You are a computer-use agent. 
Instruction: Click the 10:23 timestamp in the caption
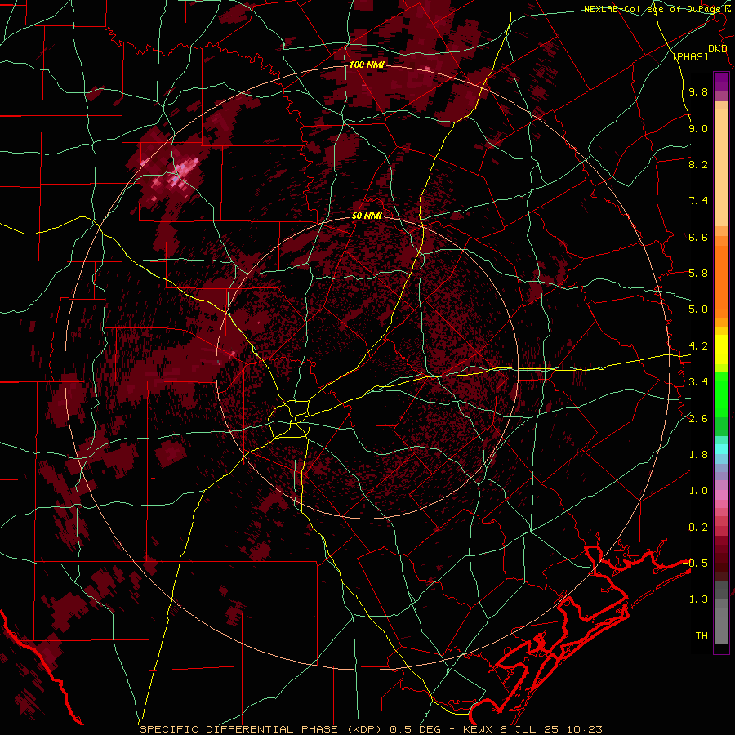click(x=585, y=729)
